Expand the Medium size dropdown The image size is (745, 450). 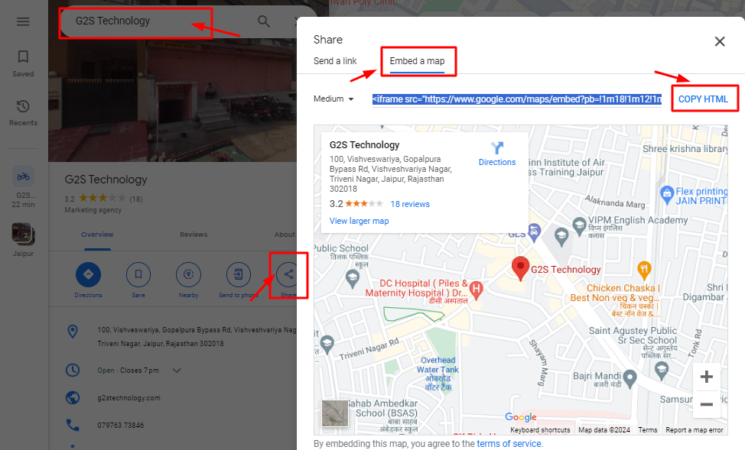coord(334,99)
